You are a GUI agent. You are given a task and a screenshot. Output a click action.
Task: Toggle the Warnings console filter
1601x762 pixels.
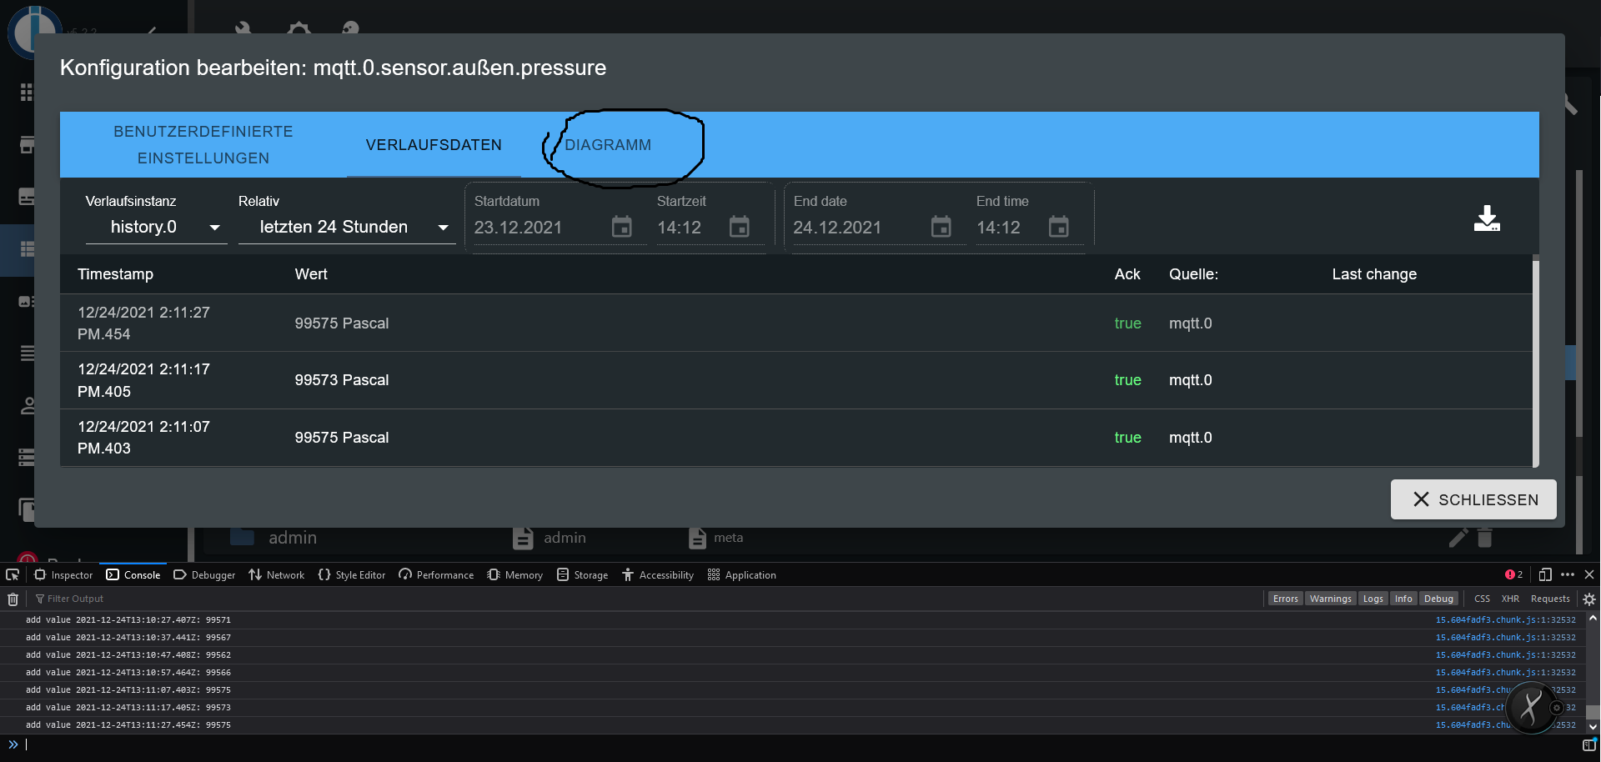(x=1330, y=599)
